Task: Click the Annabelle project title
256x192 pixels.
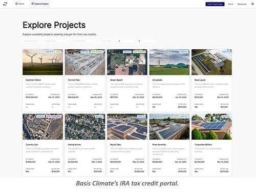Action: (x=157, y=80)
